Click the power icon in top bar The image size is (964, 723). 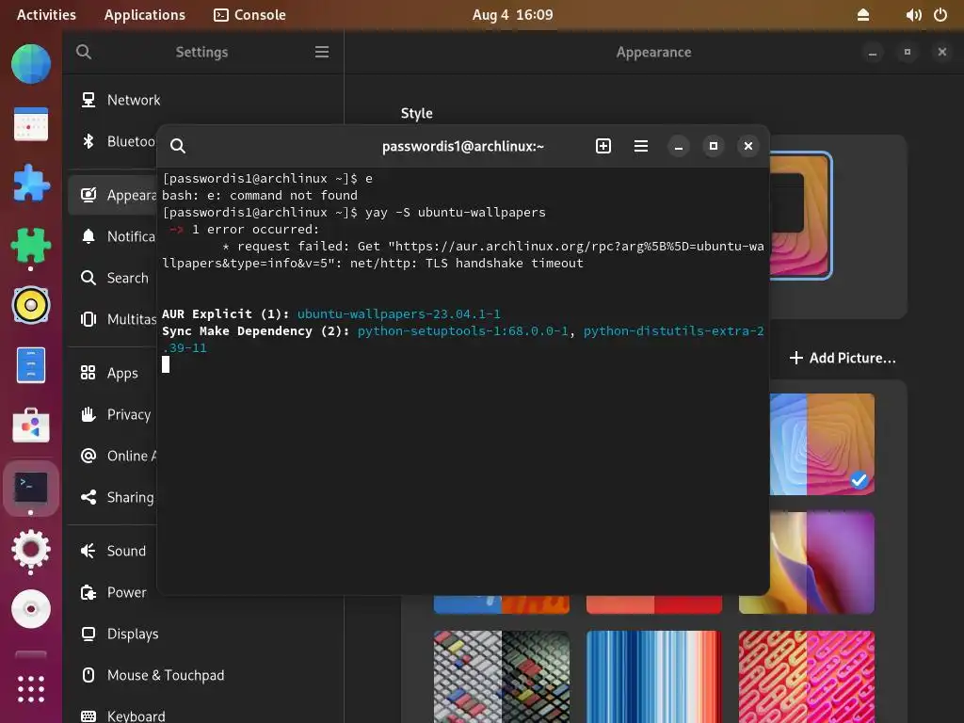[x=940, y=15]
